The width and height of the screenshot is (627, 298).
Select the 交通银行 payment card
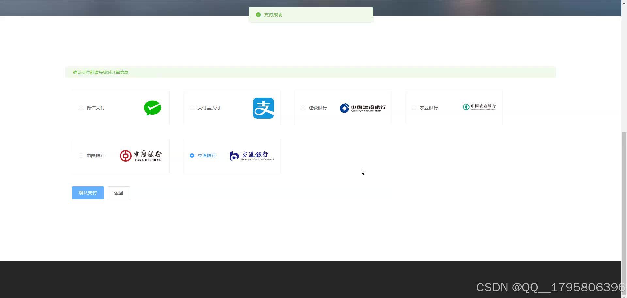tap(232, 156)
